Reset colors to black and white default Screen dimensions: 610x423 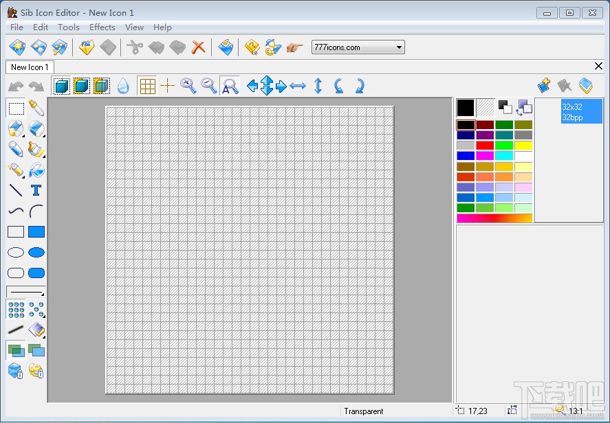[x=505, y=107]
